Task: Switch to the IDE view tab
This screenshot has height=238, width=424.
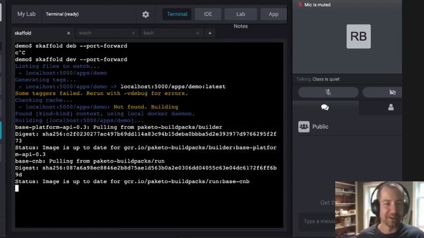Action: (207, 14)
